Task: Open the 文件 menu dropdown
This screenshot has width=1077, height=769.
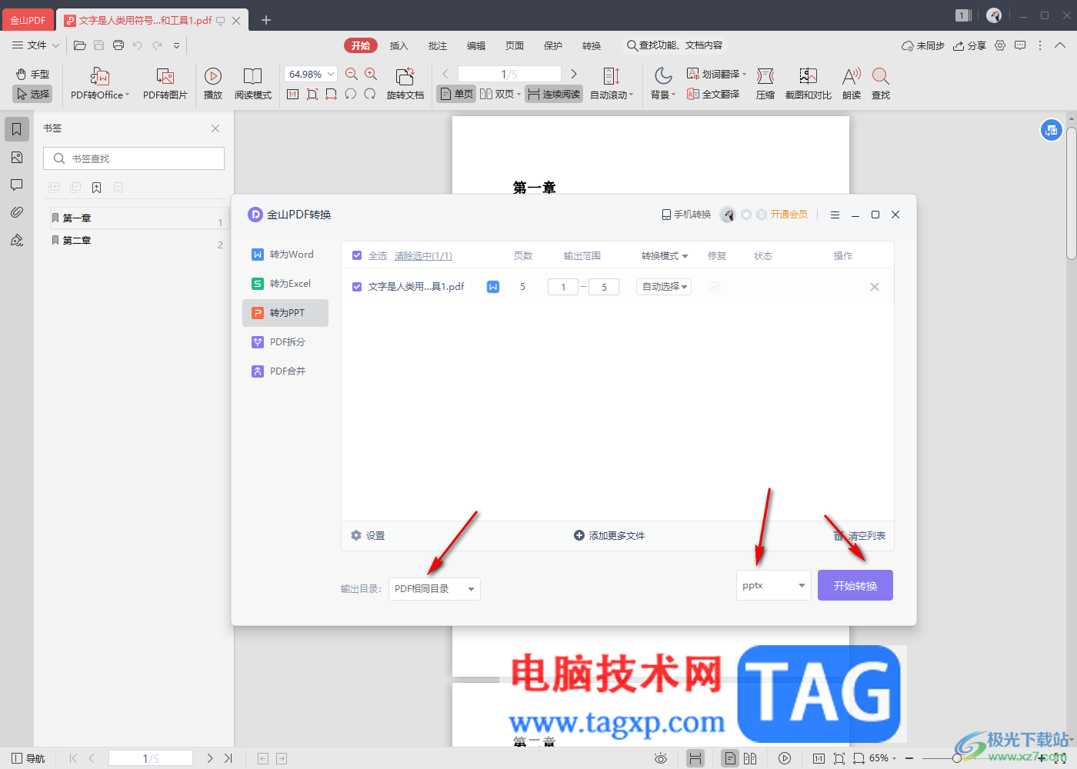Action: tap(35, 45)
